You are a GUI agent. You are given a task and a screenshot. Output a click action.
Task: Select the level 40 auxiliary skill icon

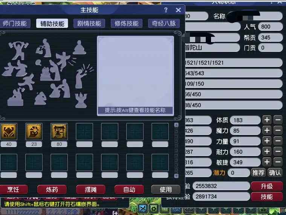click(9, 132)
